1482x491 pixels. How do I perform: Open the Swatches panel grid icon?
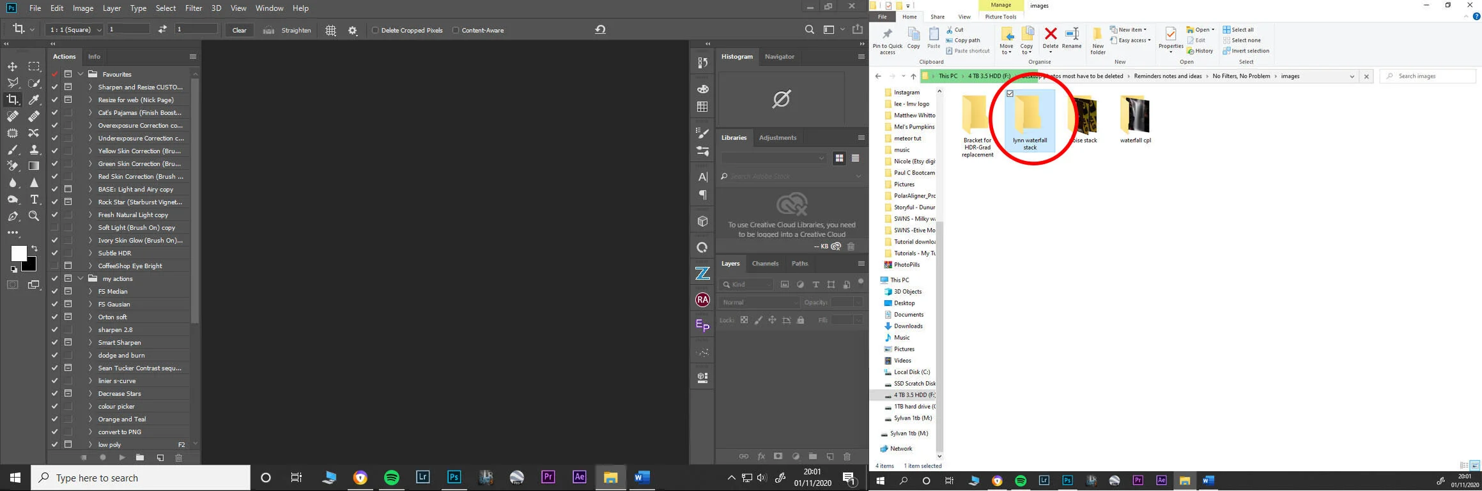(x=702, y=107)
